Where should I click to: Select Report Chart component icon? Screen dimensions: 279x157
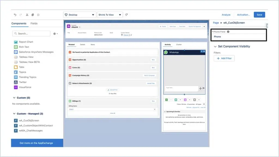pos(16,42)
